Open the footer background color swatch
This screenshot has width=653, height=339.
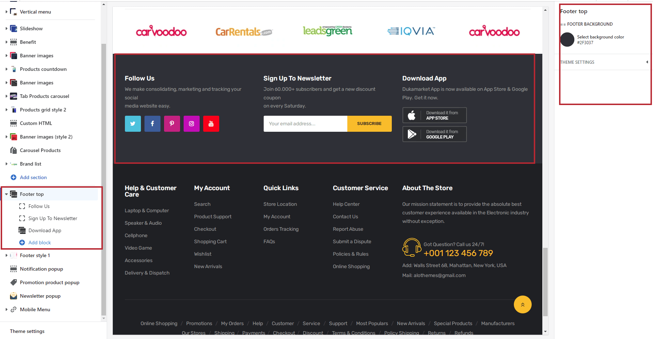567,40
